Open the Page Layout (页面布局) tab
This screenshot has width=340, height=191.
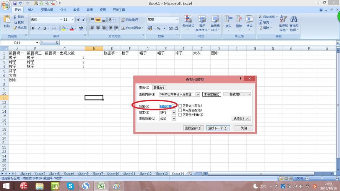point(47,10)
